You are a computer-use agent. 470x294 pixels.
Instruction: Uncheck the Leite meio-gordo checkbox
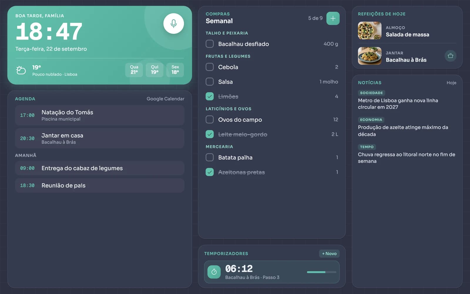(x=209, y=134)
